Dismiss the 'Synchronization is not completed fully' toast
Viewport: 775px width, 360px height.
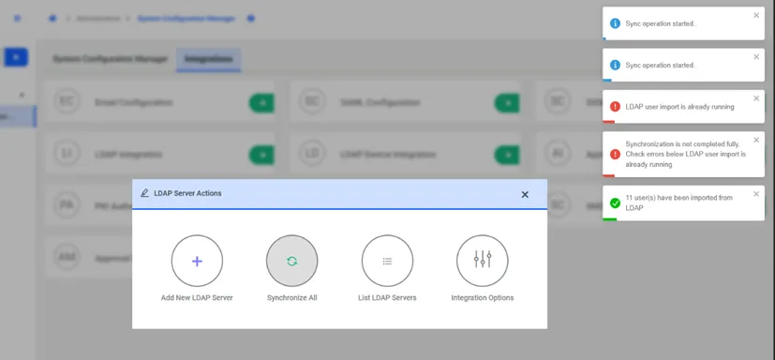[756, 140]
